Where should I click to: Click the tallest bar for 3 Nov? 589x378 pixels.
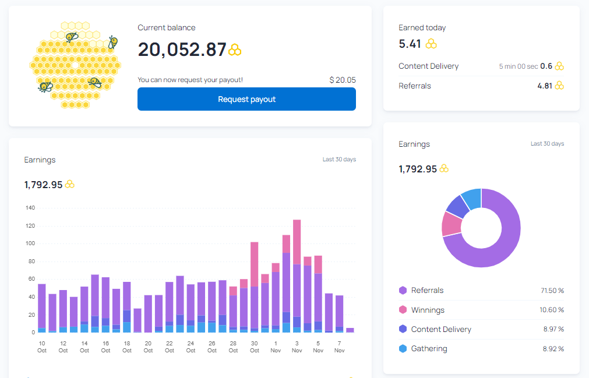click(297, 276)
